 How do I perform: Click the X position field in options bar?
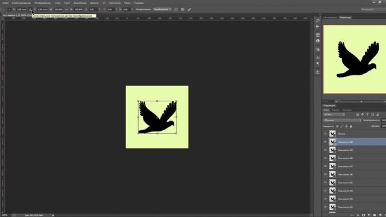click(22, 10)
